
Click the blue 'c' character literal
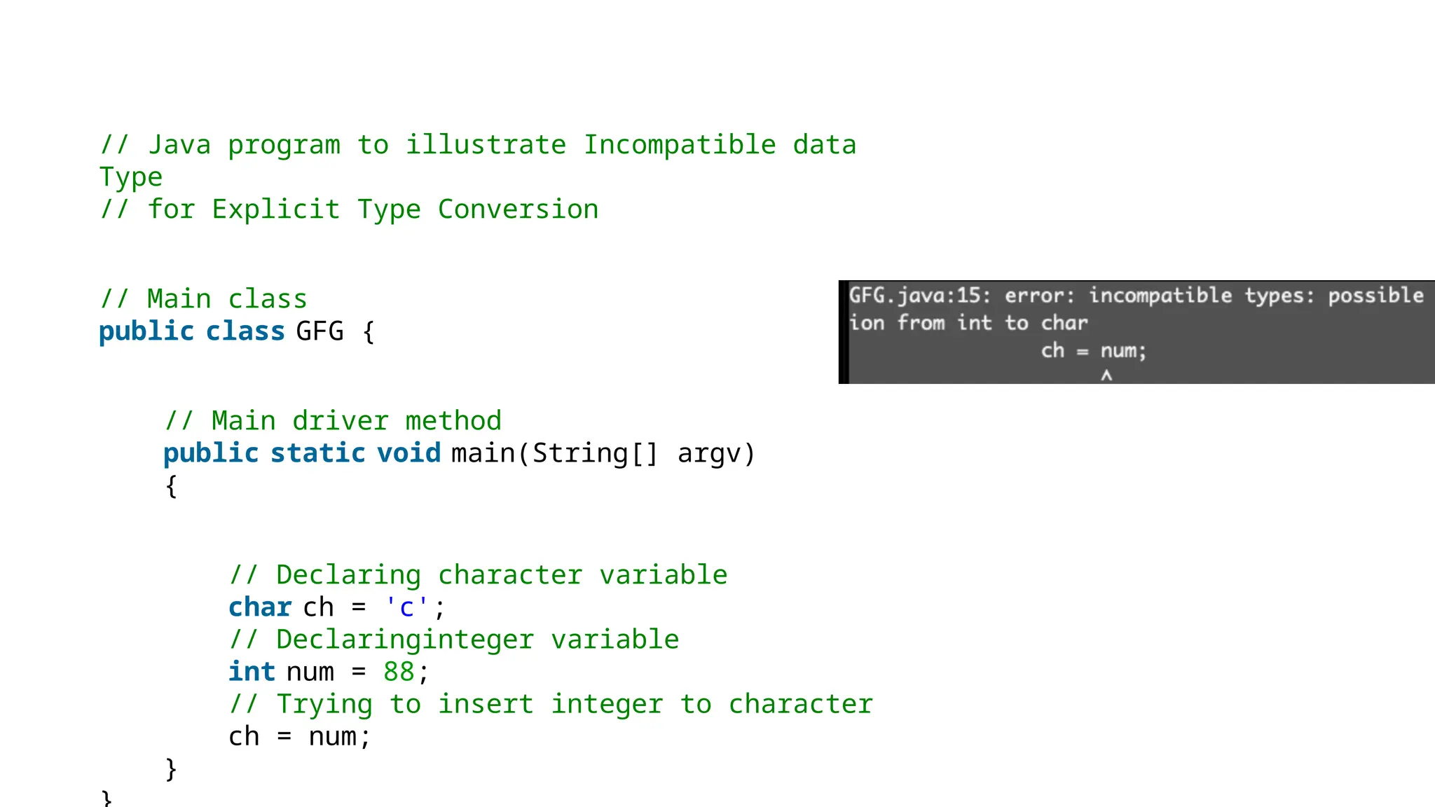[x=407, y=607]
